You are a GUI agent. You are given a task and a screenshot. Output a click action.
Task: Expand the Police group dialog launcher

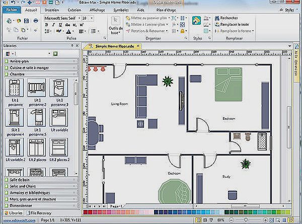(x=105, y=38)
